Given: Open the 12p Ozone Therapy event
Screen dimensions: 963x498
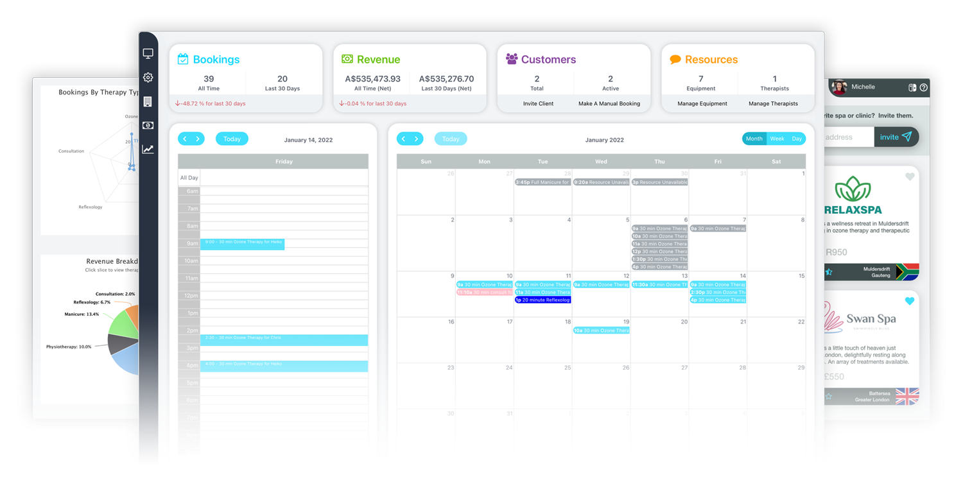Looking at the screenshot, I should pos(659,252).
